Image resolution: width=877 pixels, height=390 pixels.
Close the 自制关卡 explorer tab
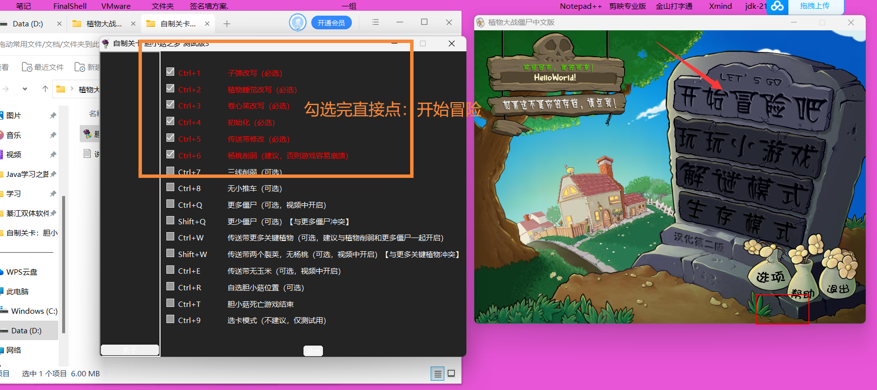pyautogui.click(x=207, y=23)
